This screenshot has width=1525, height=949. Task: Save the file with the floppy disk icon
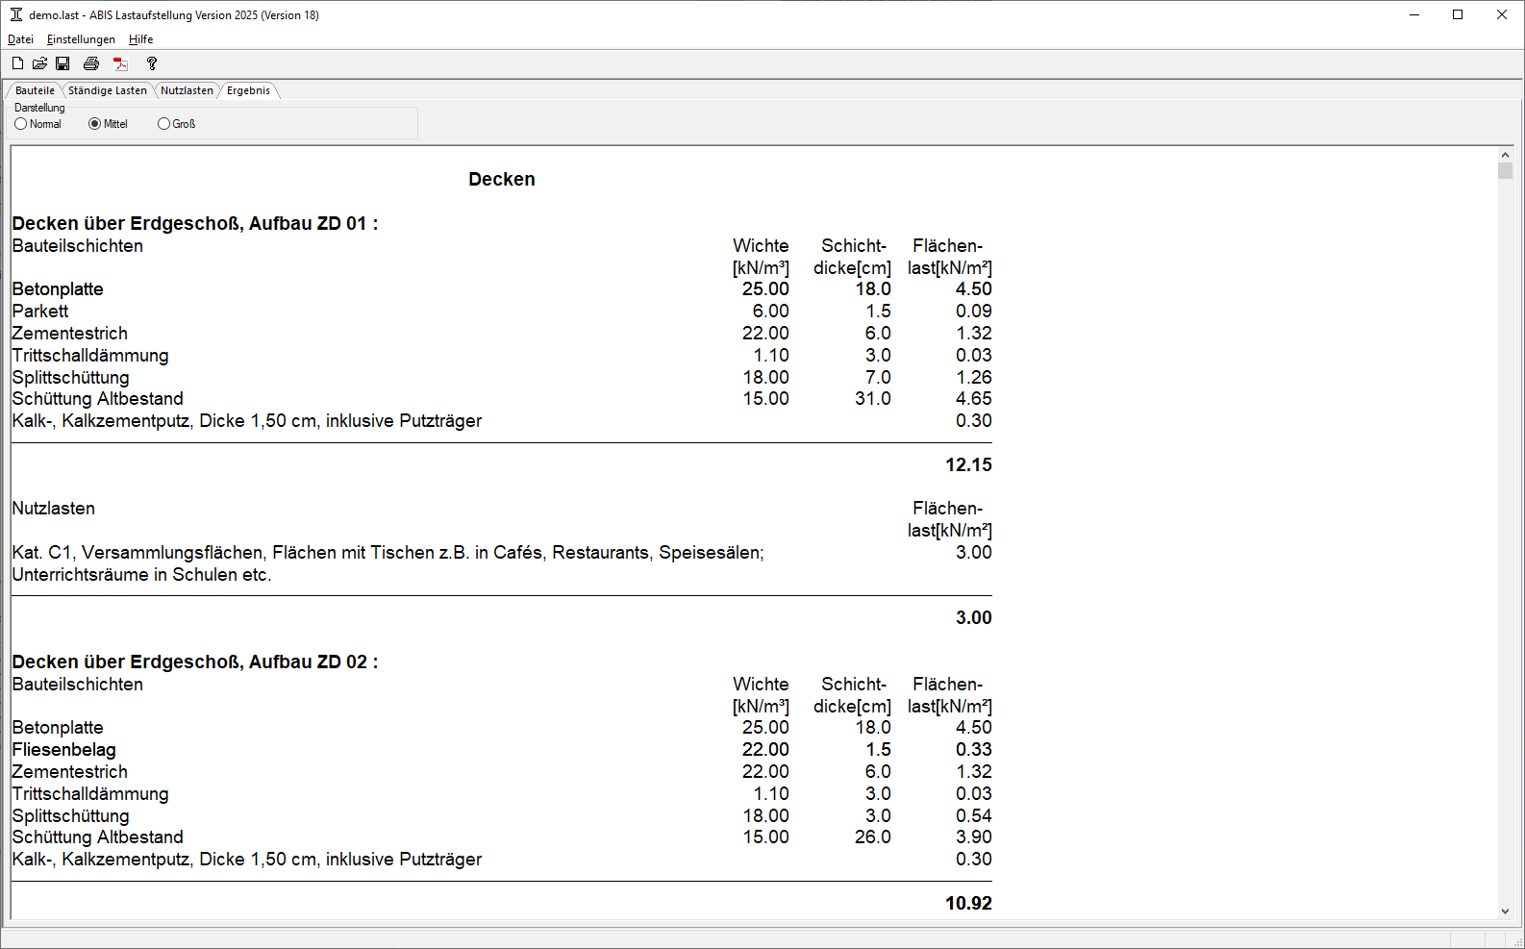coord(62,63)
